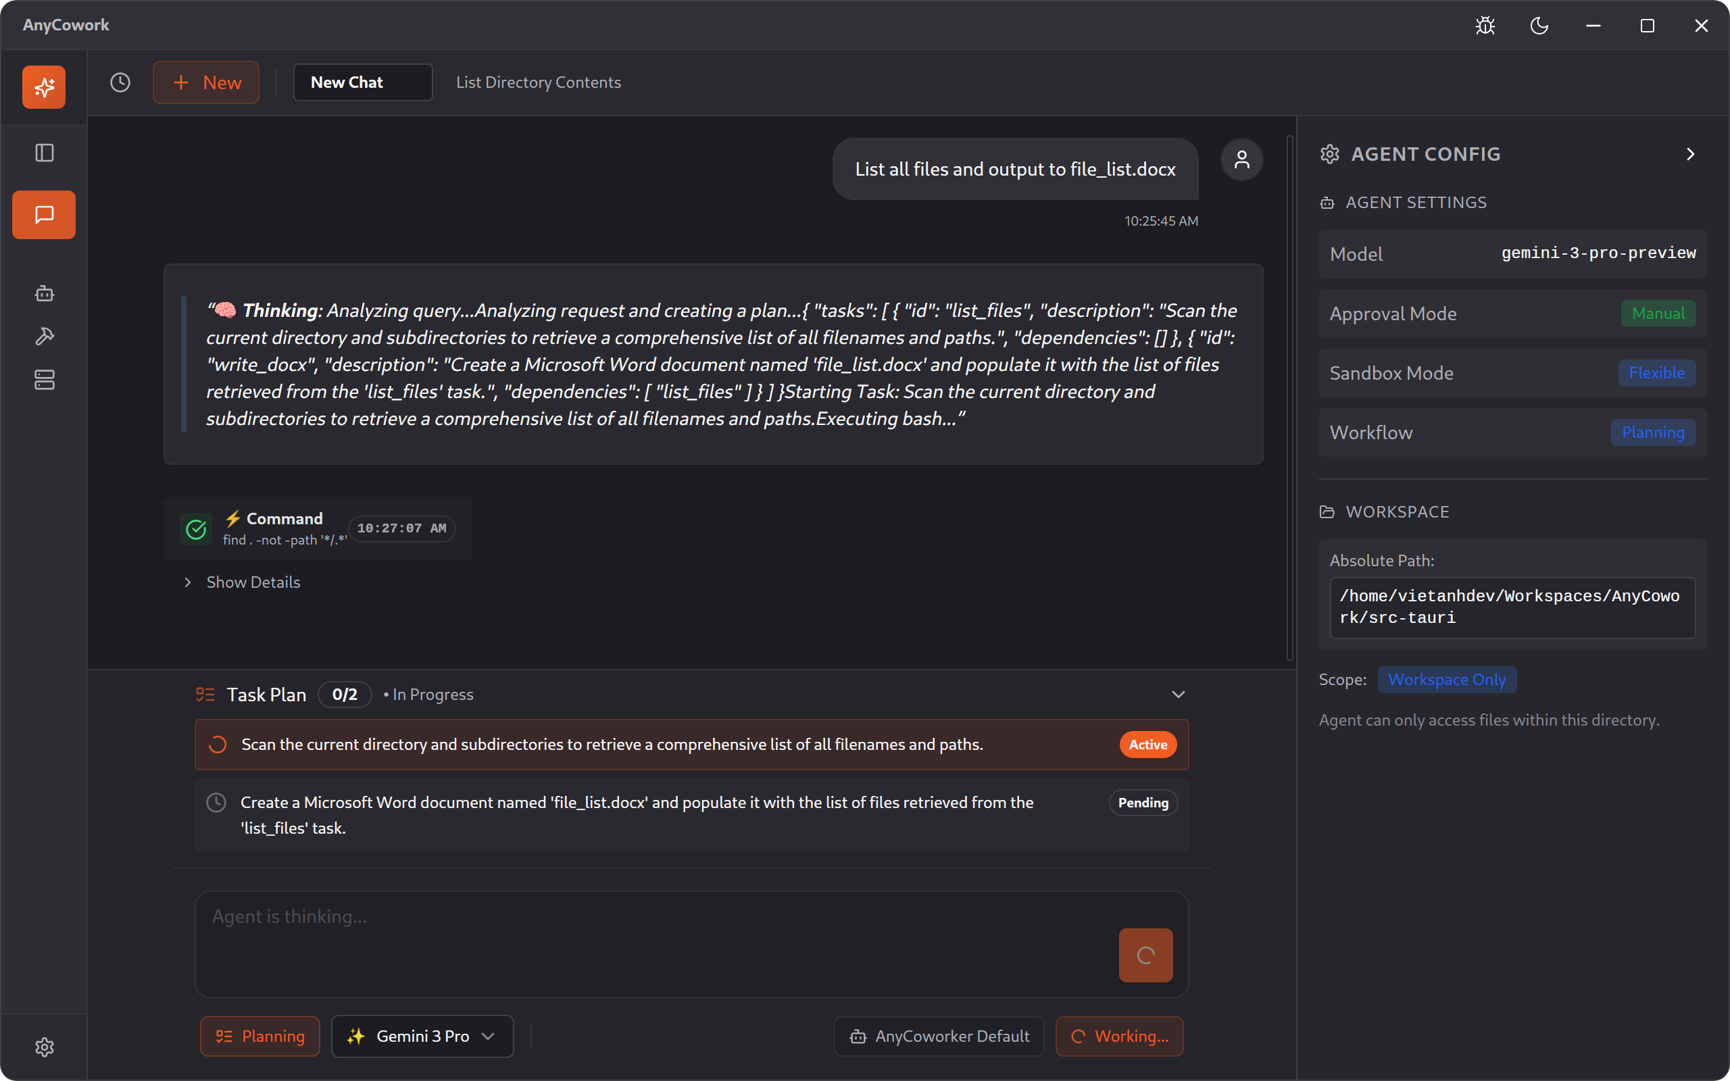Select the List Directory Contents tab
Screen dimensions: 1730x1081
(x=539, y=82)
